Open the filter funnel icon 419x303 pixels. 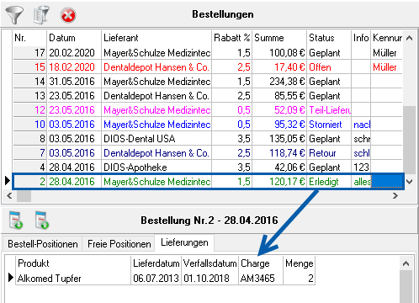(x=14, y=15)
